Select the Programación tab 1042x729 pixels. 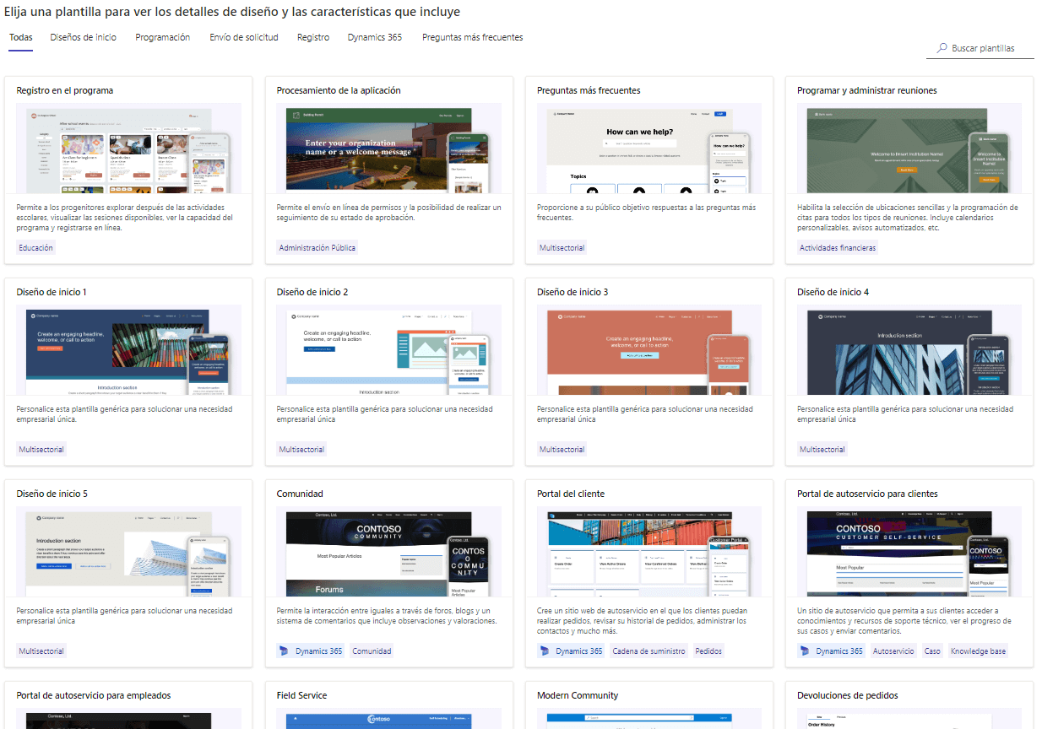[x=163, y=37]
